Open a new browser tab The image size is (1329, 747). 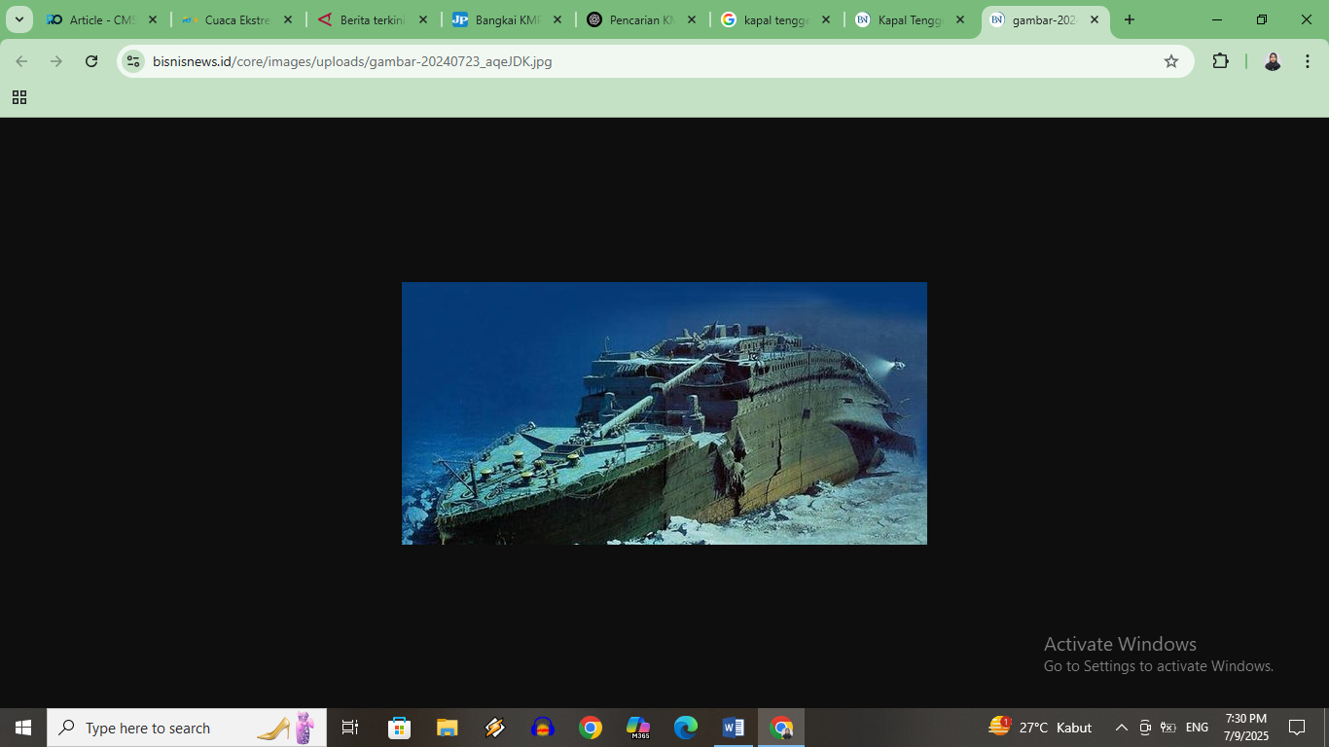[1130, 19]
